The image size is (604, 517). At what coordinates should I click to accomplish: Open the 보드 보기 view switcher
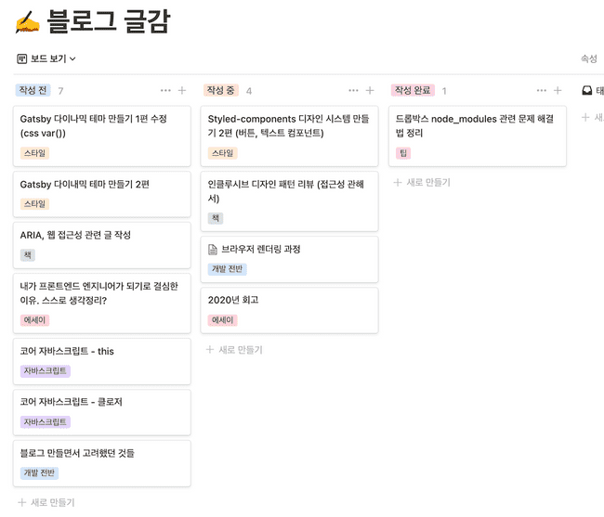point(46,58)
